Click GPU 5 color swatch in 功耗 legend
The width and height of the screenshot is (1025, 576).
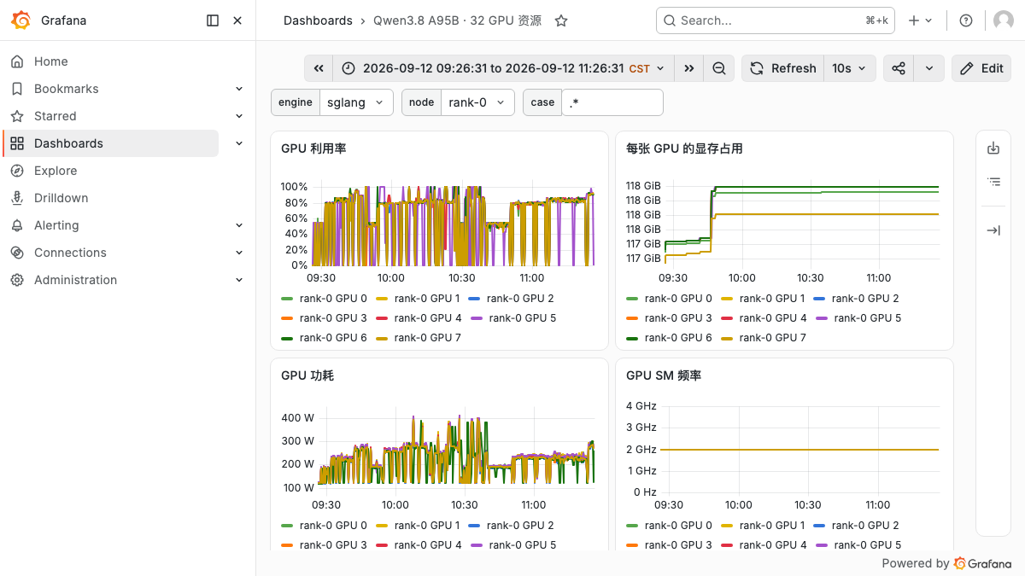477,545
